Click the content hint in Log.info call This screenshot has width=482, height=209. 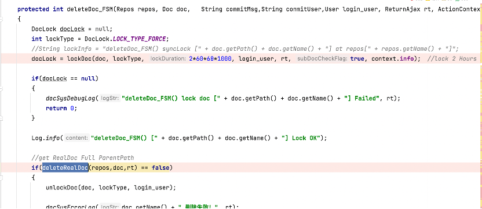coord(77,138)
